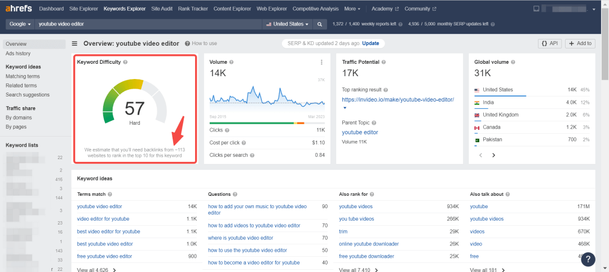
Task: Click the clicks distribution colored bar
Action: [x=267, y=123]
